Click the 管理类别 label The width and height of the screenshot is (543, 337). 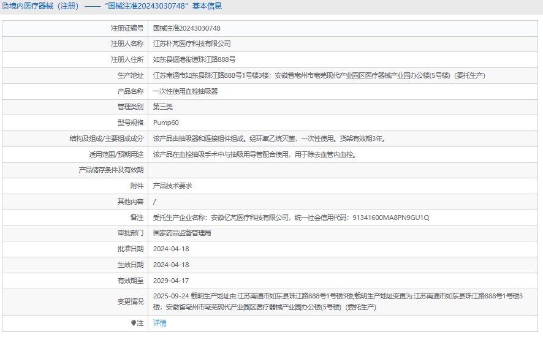[x=130, y=107]
